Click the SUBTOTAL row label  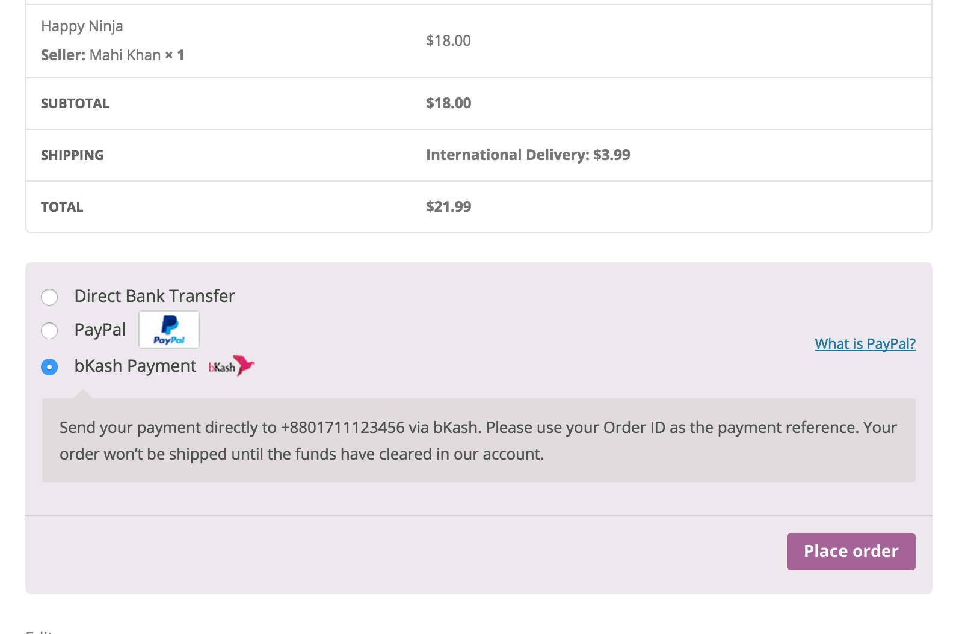tap(75, 103)
